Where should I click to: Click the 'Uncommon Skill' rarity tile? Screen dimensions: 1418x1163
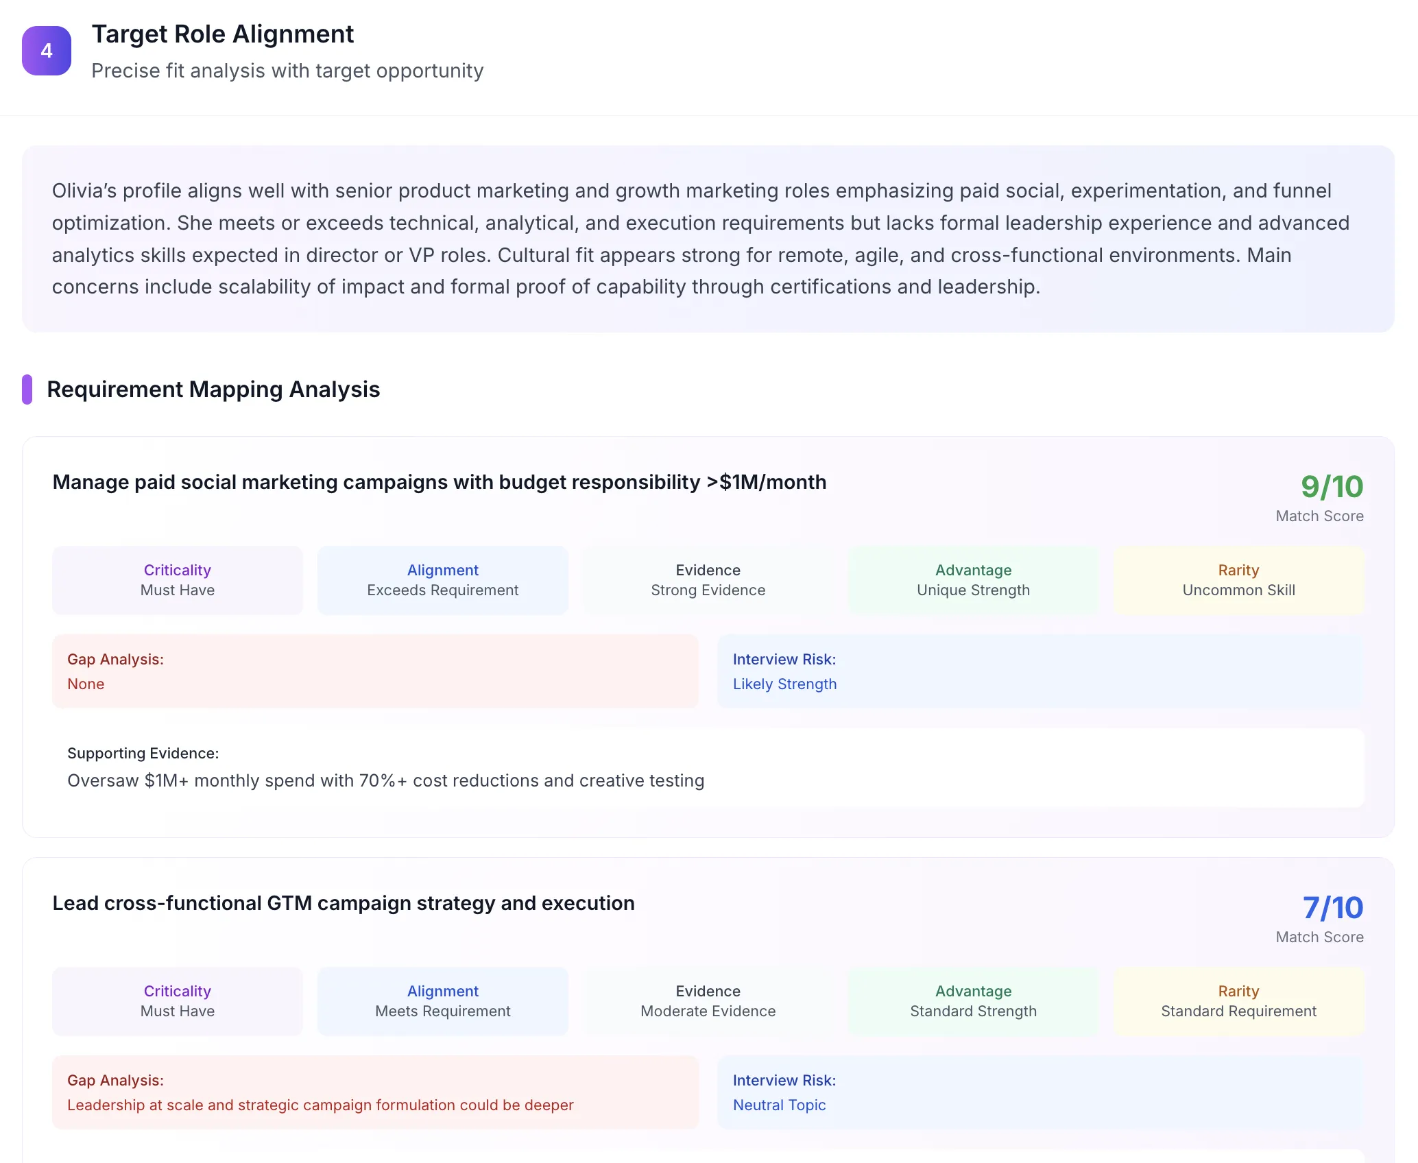(x=1239, y=580)
